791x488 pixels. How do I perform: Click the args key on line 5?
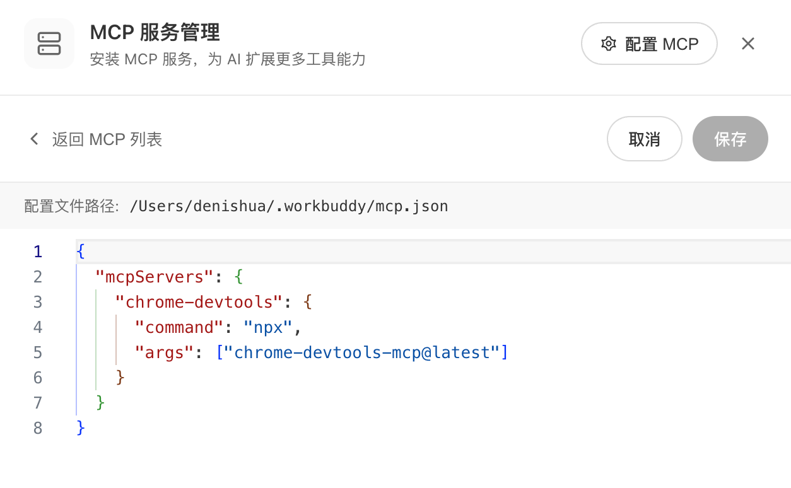pyautogui.click(x=163, y=352)
